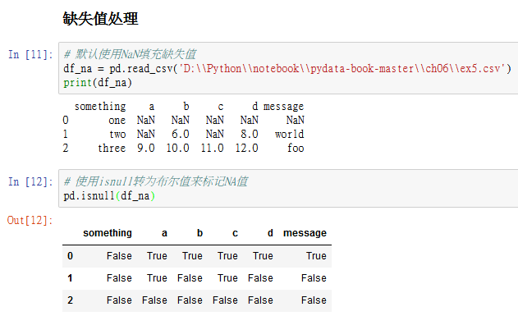Image resolution: width=518 pixels, height=316 pixels.
Task: Click column header 'd' in output table
Action: coord(270,233)
